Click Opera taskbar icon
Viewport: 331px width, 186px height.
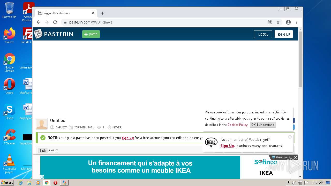tap(55, 183)
